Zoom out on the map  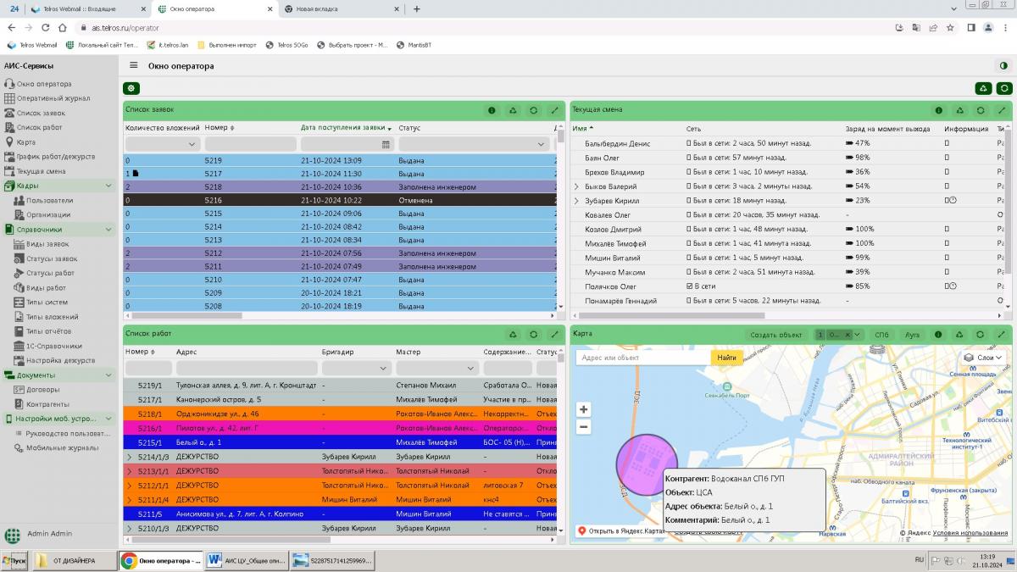pyautogui.click(x=583, y=427)
